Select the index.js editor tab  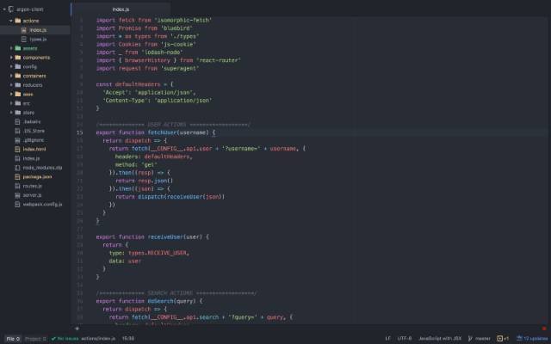[121, 9]
